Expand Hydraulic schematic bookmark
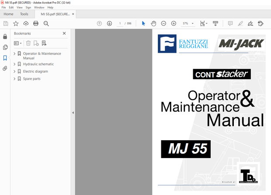The image size is (271, 195). click(14, 64)
